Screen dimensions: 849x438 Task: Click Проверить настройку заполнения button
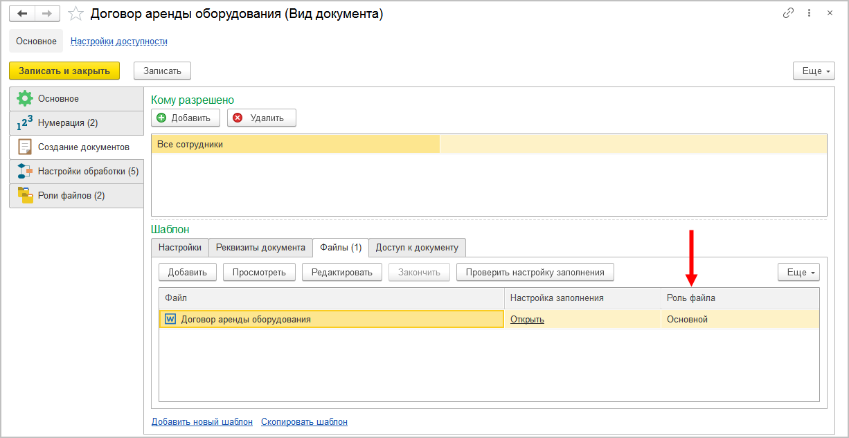[x=535, y=272]
